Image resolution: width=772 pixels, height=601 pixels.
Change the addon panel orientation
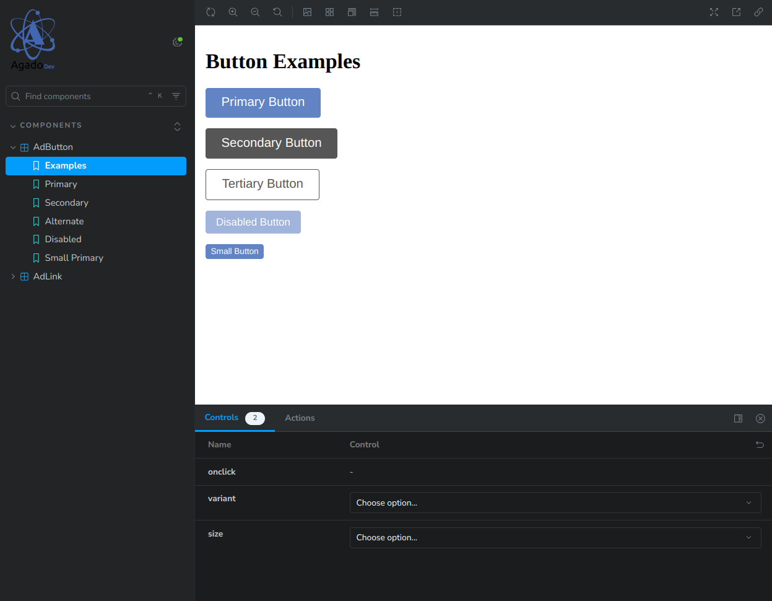[738, 418]
